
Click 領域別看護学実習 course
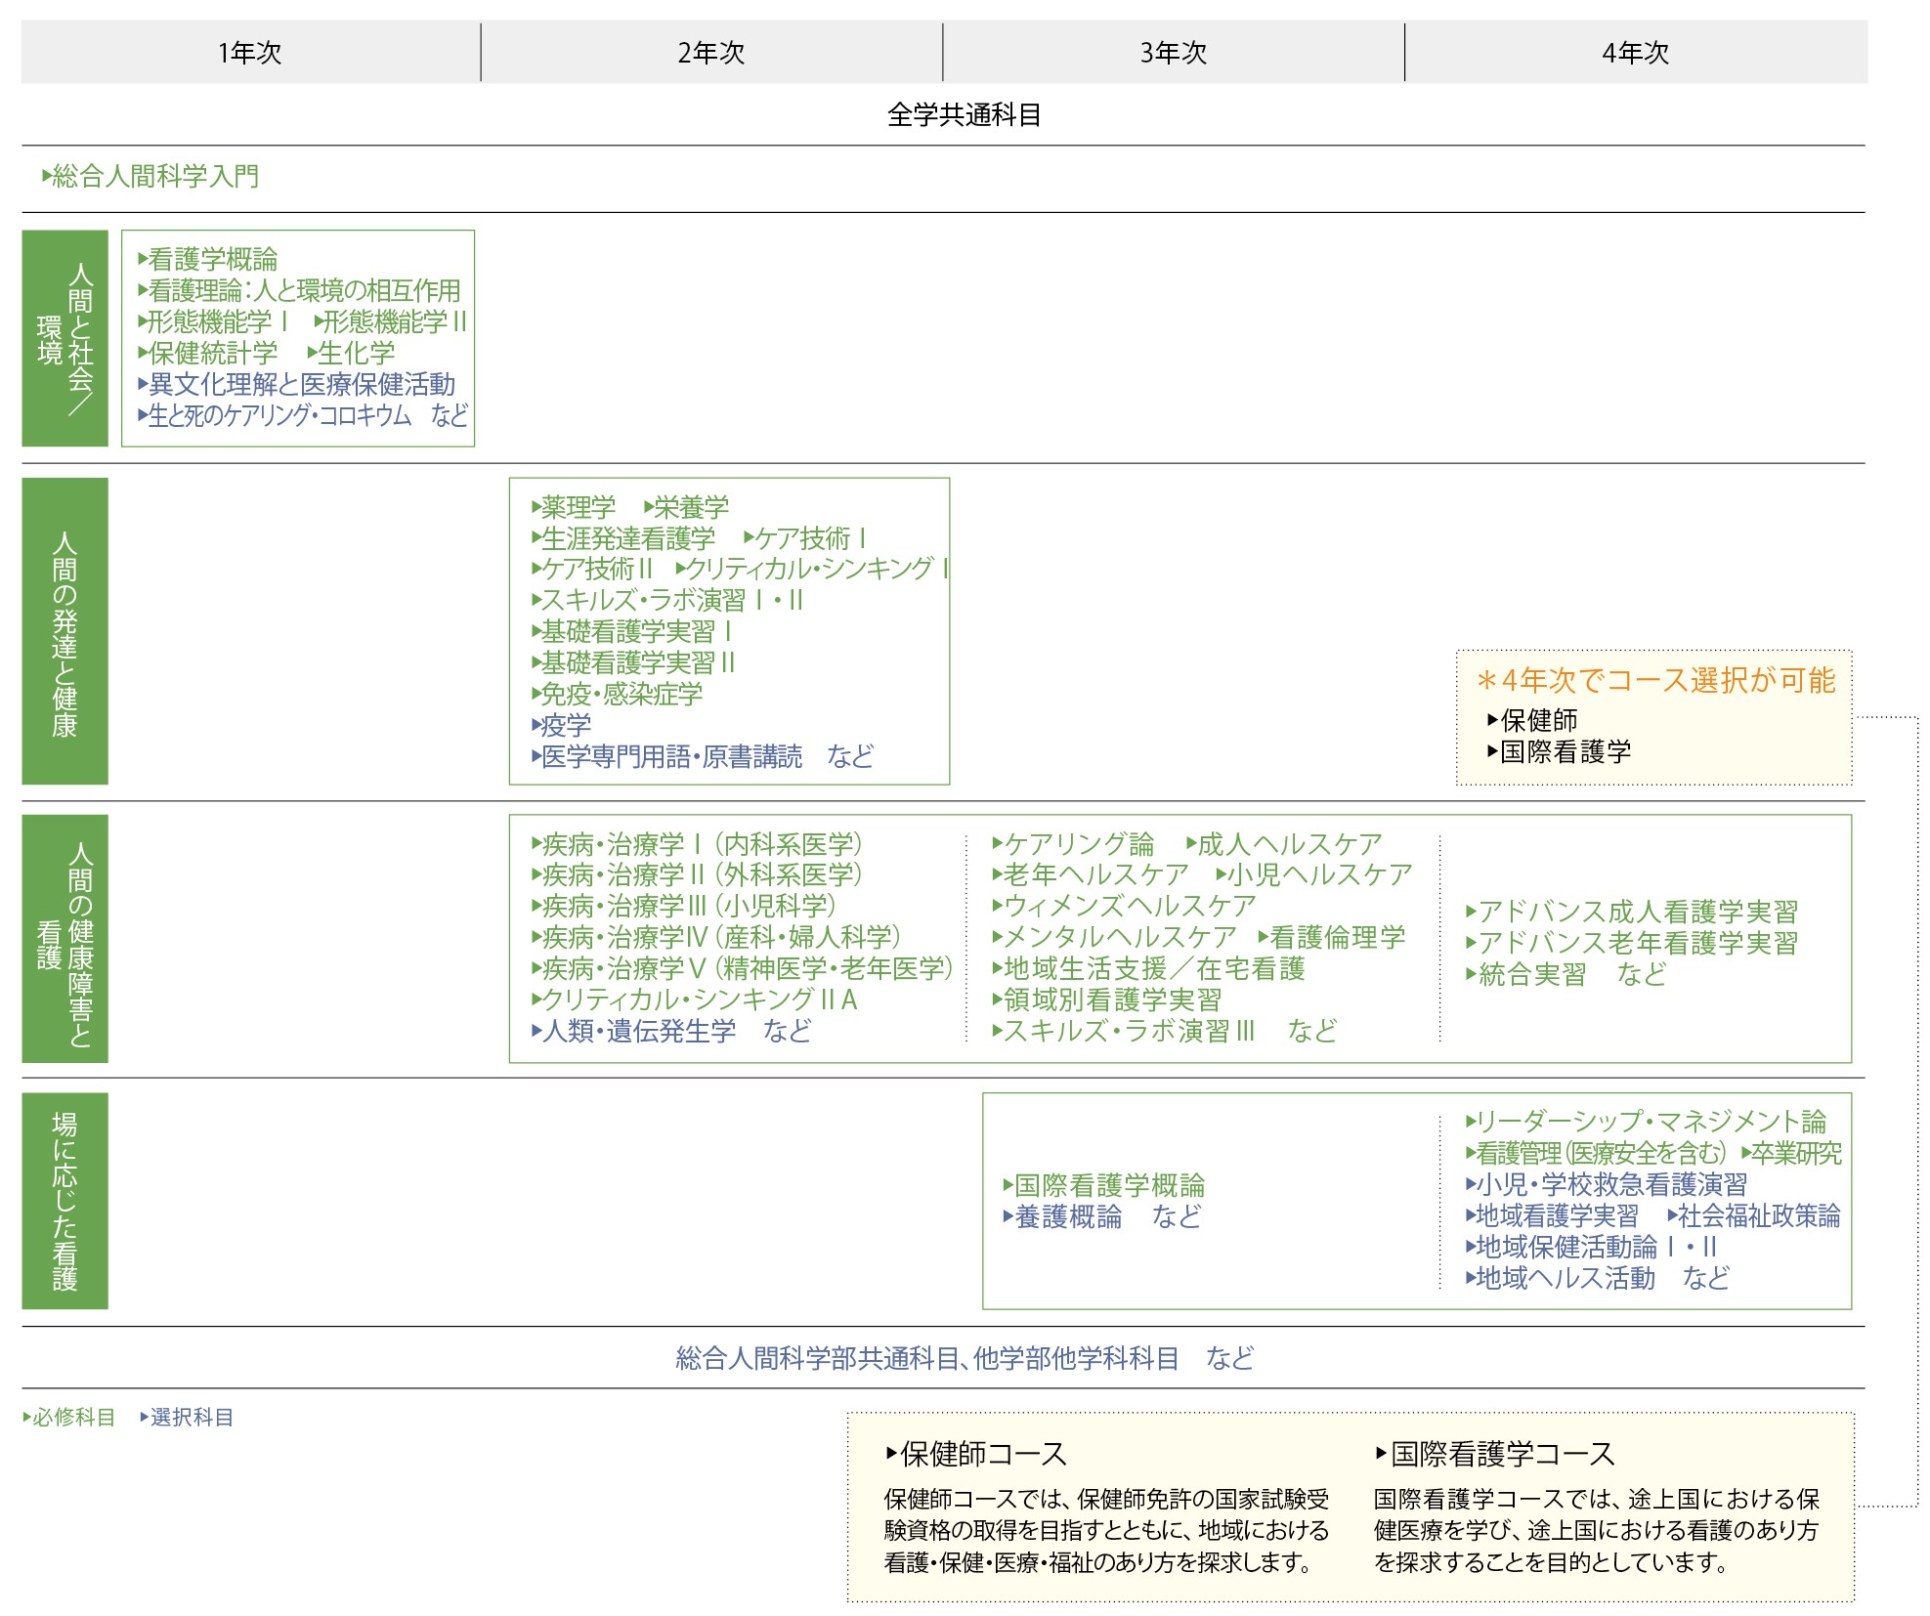[x=1107, y=999]
